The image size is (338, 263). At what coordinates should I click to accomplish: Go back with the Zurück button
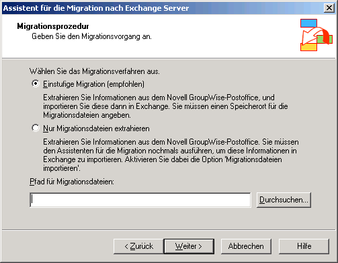pos(138,246)
